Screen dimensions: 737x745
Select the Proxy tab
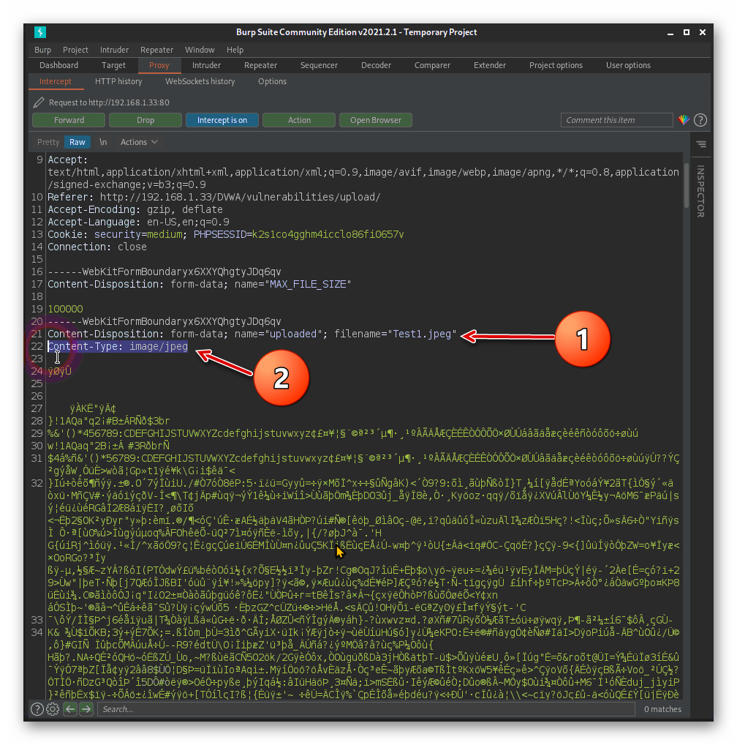(159, 66)
